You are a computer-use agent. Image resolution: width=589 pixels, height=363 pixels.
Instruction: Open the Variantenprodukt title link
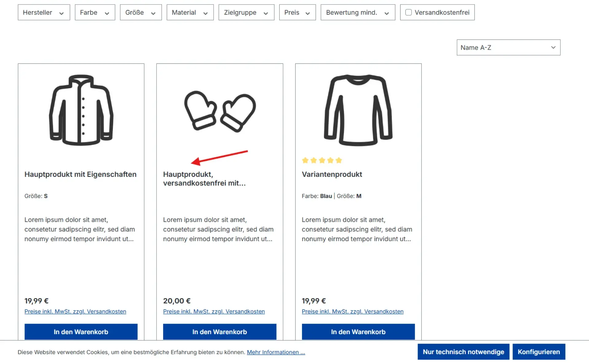(332, 174)
